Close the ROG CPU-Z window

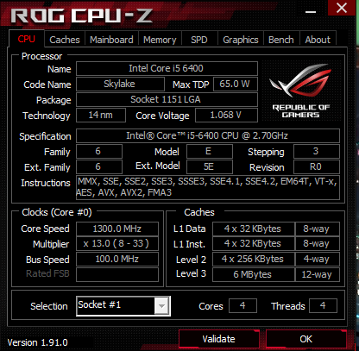[x=342, y=8]
